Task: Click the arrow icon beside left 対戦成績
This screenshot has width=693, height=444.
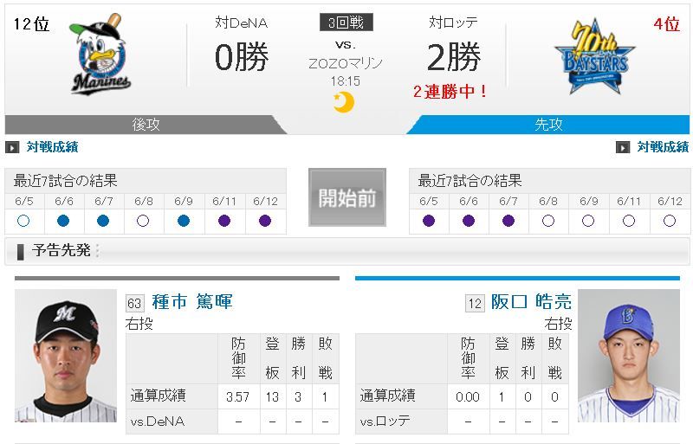Action: click(x=12, y=147)
